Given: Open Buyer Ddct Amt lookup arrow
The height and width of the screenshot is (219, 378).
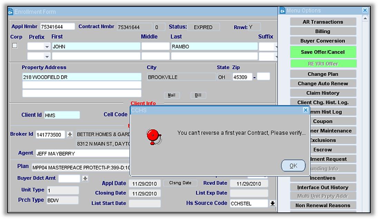Looking at the screenshot, I should [85, 179].
